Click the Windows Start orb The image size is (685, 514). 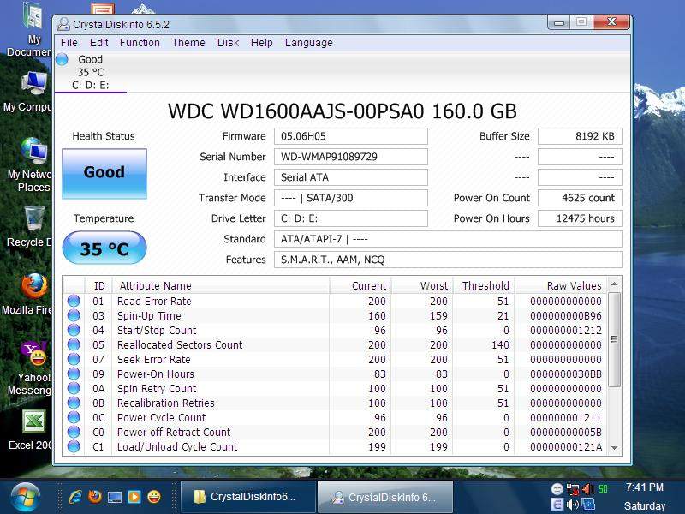tap(25, 498)
